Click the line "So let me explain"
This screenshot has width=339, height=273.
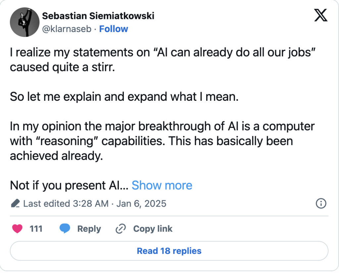(124, 97)
